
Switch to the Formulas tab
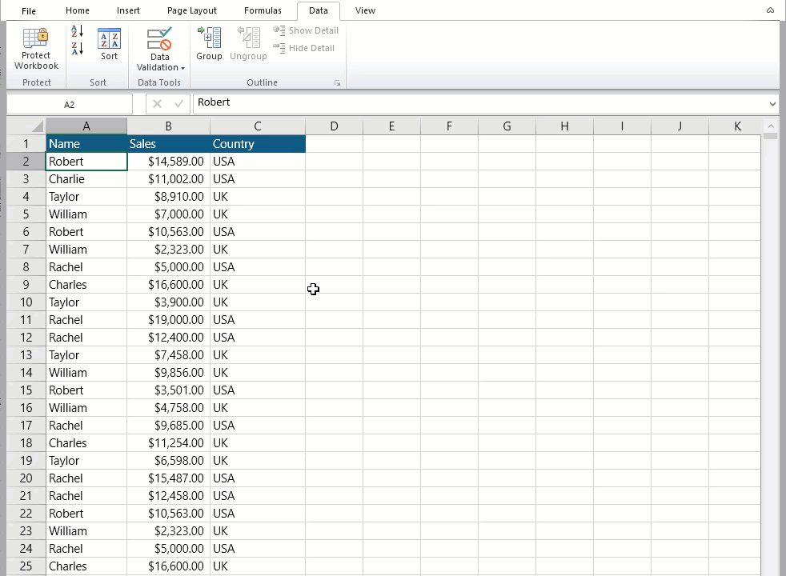pos(263,10)
